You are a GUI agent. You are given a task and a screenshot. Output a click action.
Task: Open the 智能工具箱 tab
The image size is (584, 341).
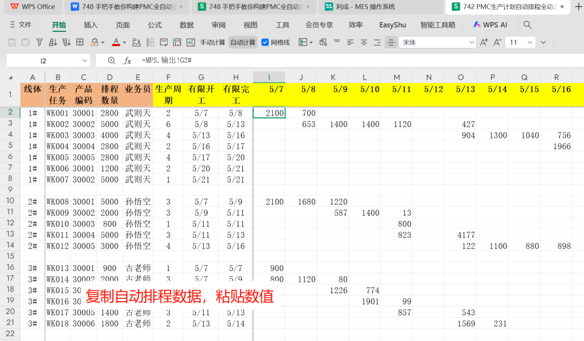point(437,25)
